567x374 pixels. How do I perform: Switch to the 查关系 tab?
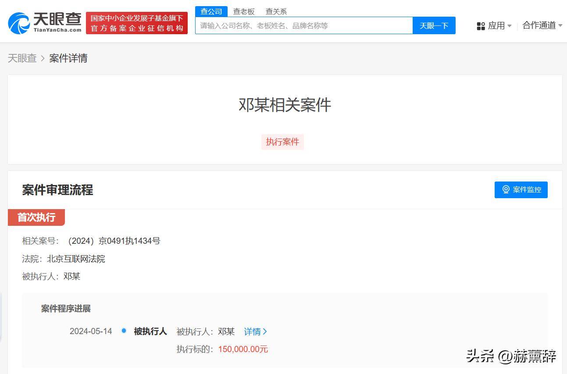click(x=276, y=11)
